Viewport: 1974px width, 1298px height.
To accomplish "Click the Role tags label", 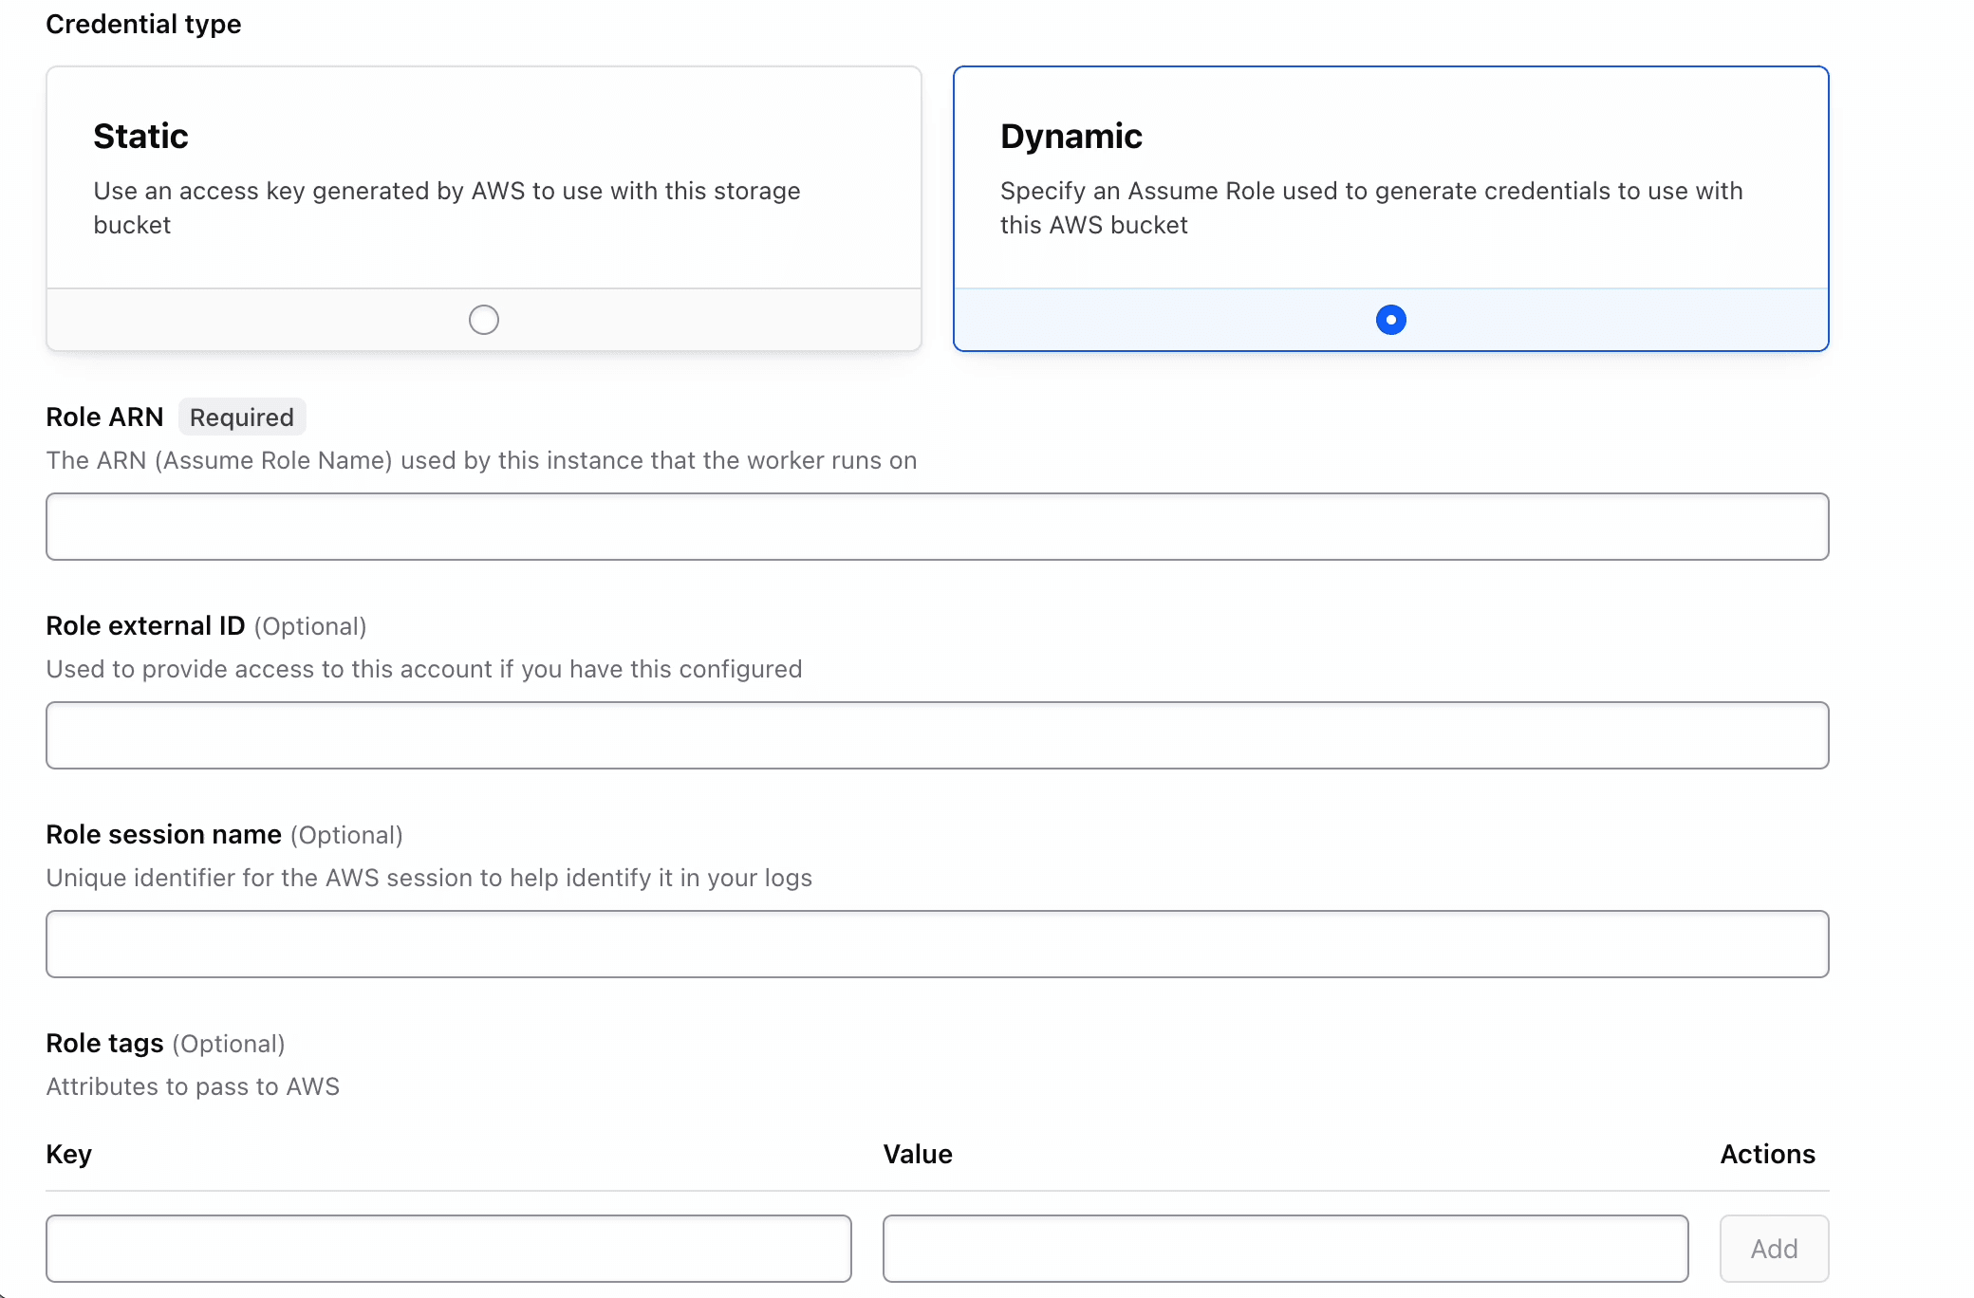I will (104, 1044).
